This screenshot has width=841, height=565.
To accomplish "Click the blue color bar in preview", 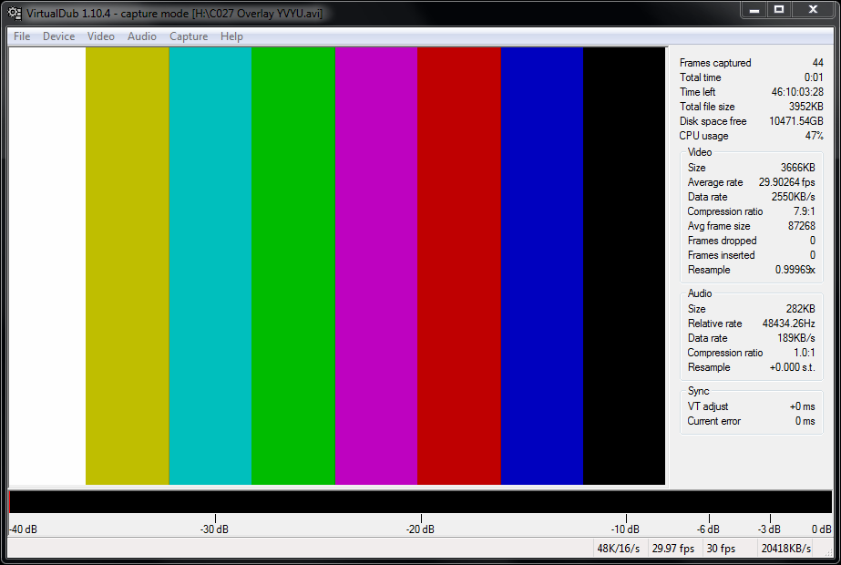I will (542, 266).
